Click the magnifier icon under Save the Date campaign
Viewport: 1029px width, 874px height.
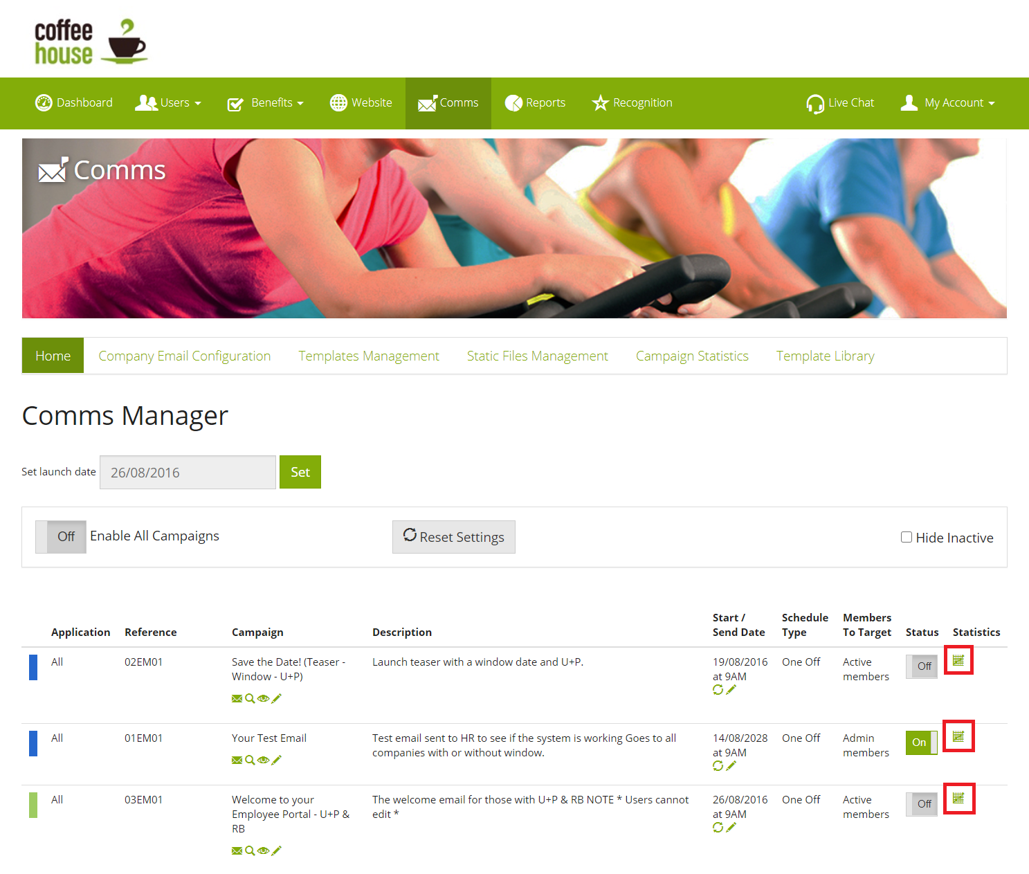point(250,698)
